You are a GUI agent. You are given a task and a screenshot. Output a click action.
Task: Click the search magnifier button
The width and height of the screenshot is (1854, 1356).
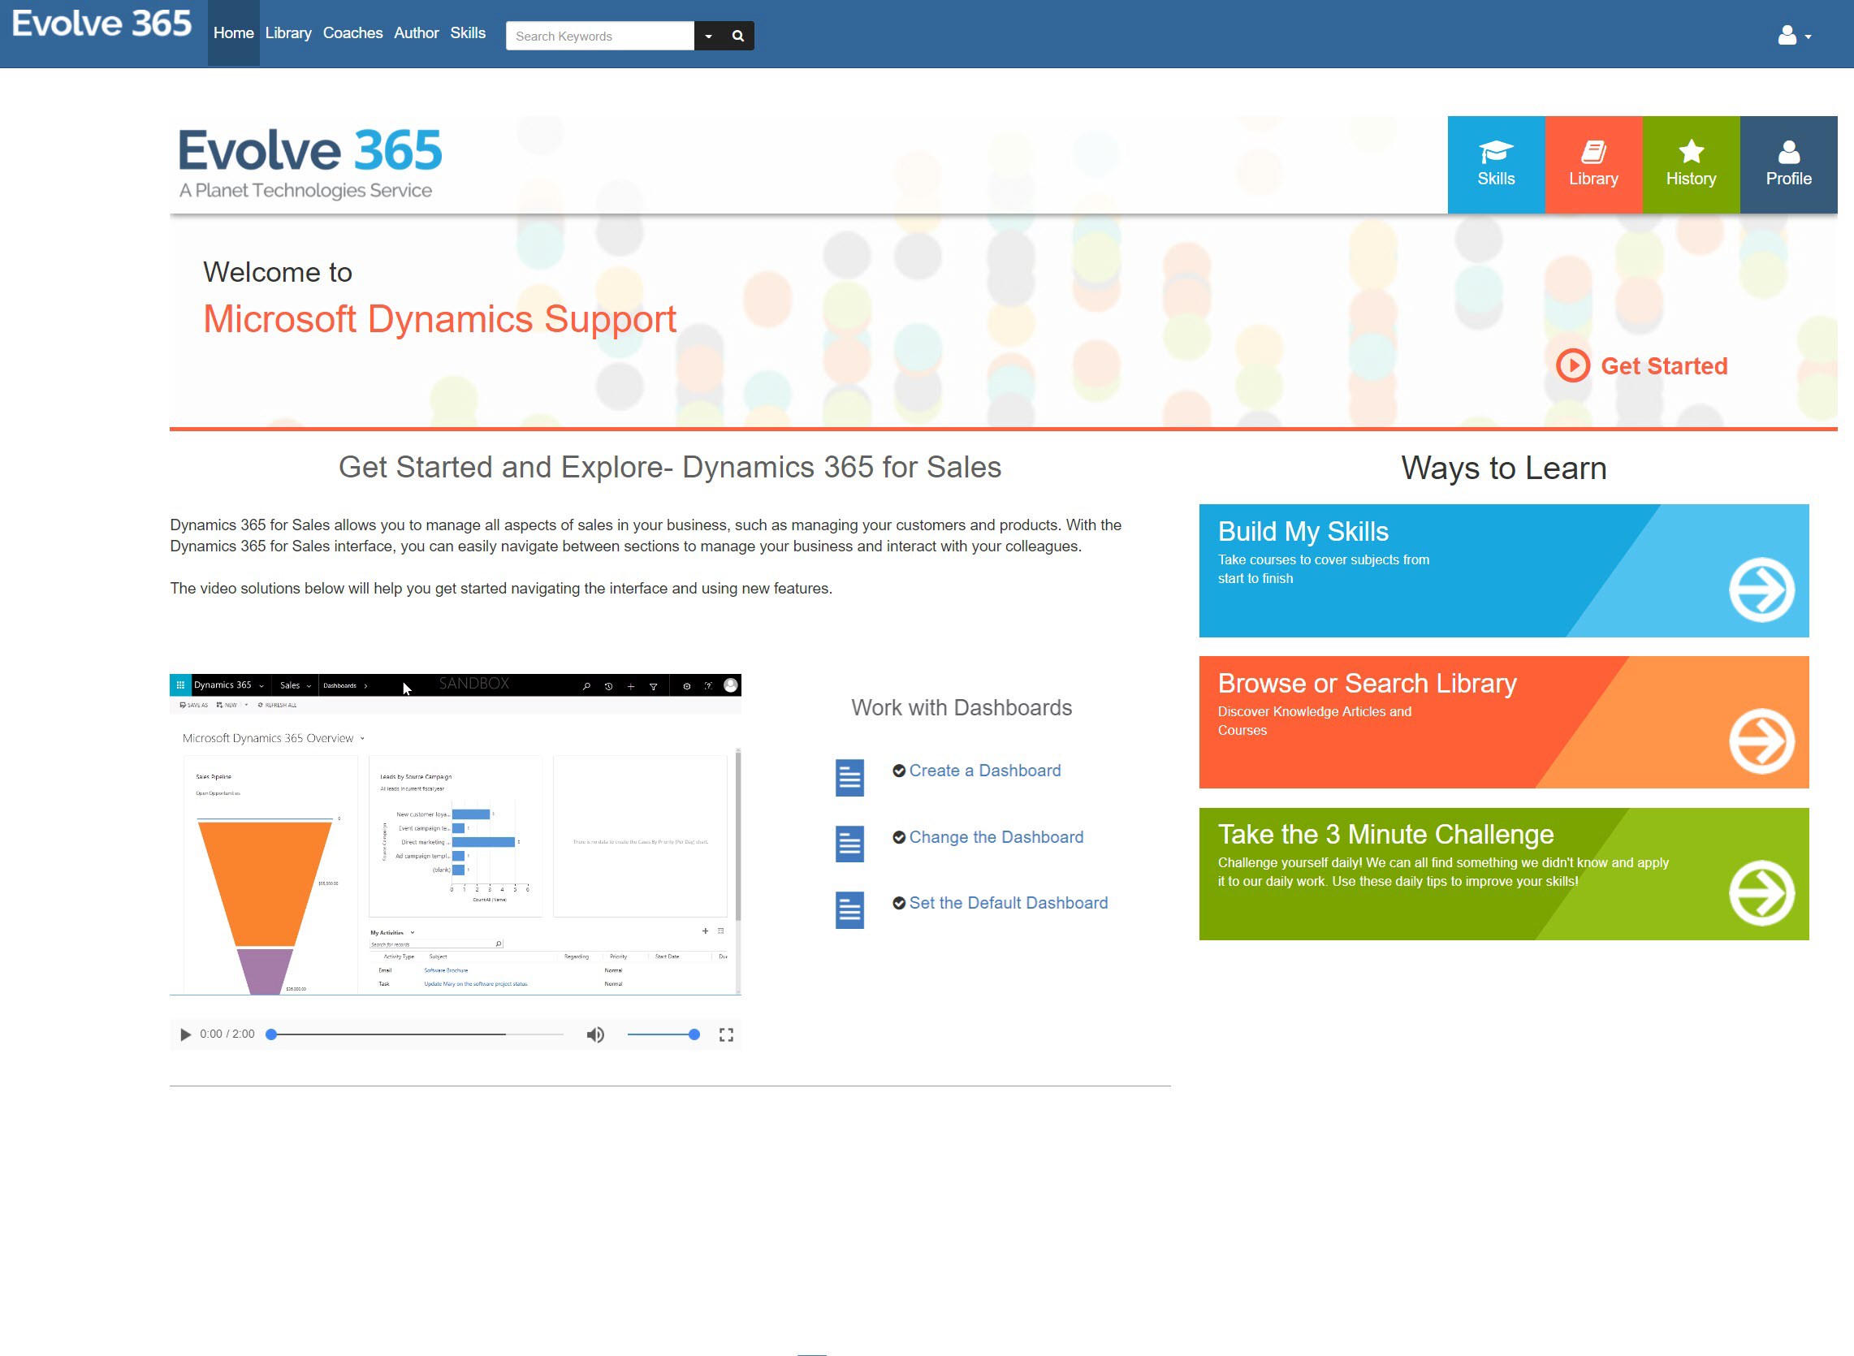point(738,36)
